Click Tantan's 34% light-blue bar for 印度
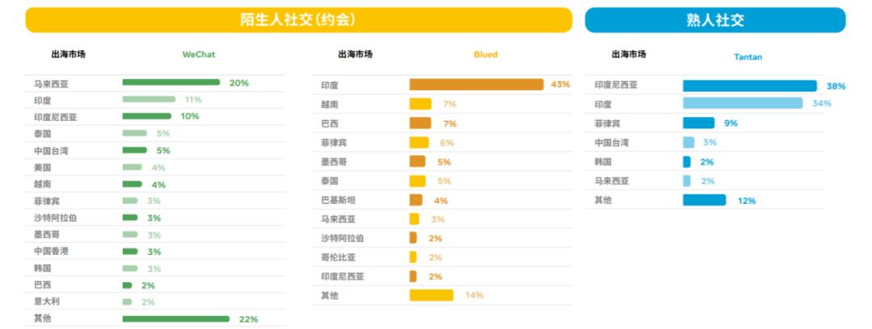The height and width of the screenshot is (329, 872). 742,103
